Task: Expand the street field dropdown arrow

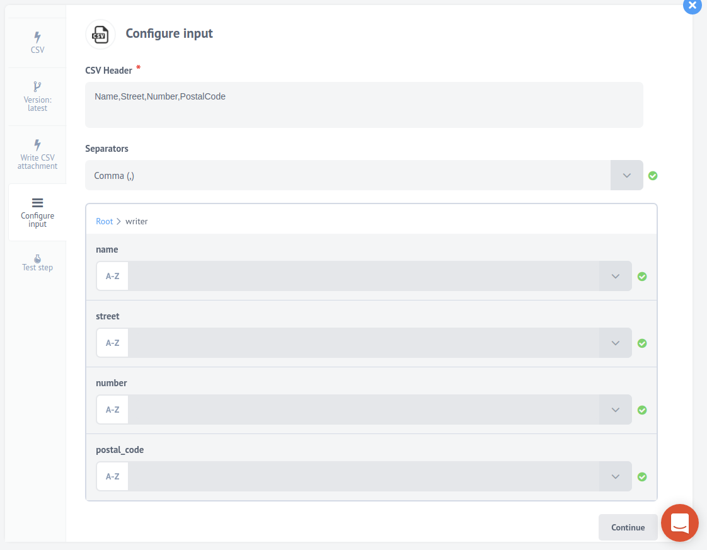Action: pos(616,343)
